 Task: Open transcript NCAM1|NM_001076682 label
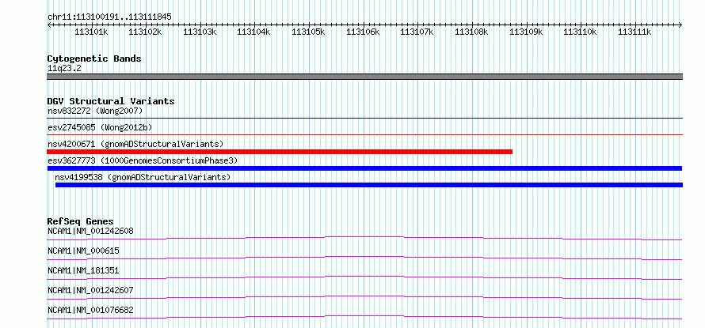point(90,310)
